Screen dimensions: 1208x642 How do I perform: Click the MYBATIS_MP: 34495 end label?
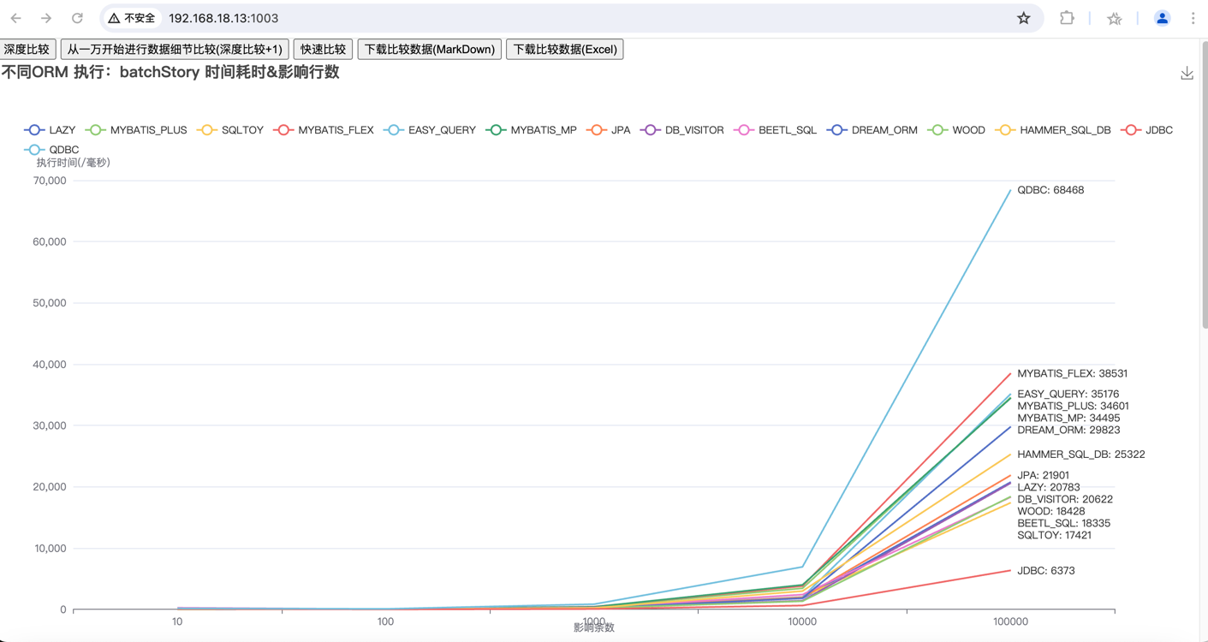click(x=1068, y=418)
